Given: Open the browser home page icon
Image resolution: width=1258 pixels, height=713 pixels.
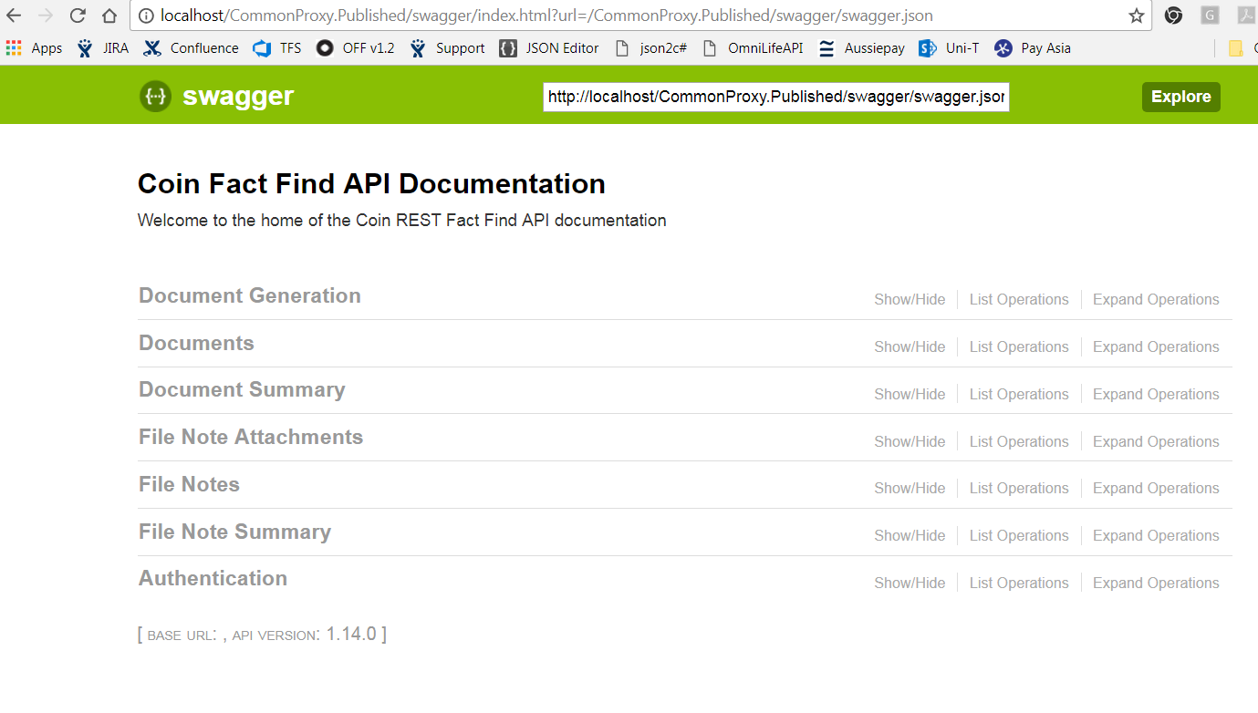Looking at the screenshot, I should click(109, 15).
